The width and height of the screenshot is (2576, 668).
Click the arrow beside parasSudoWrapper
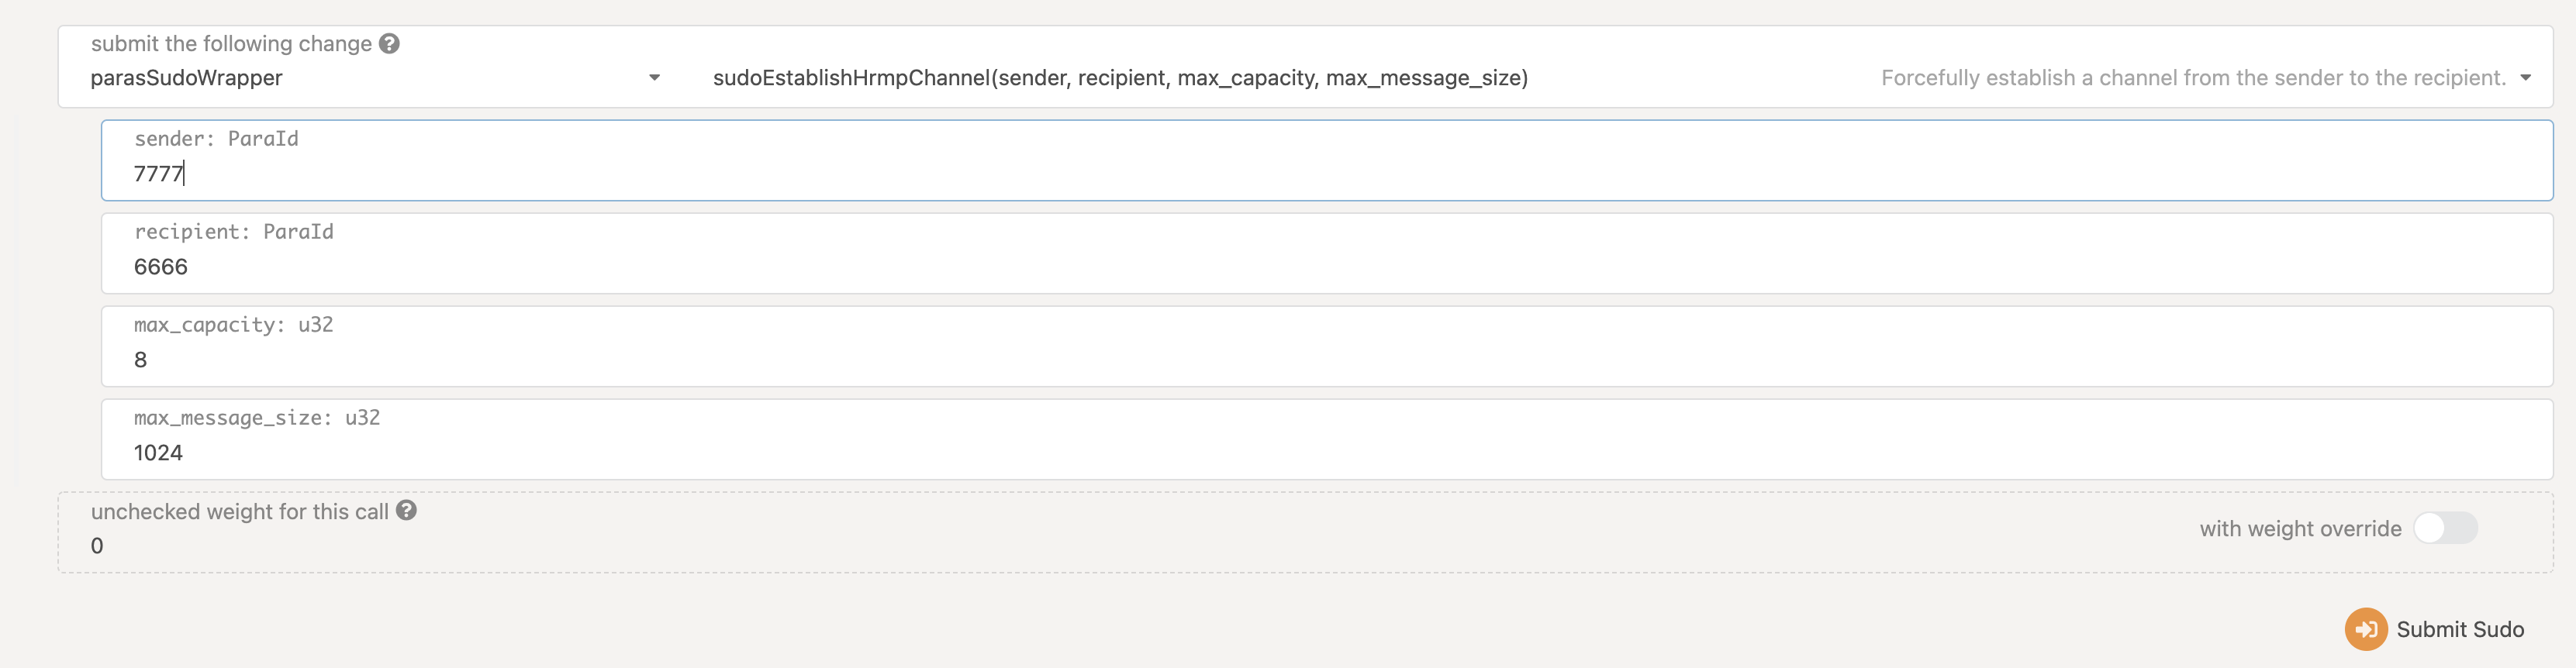(x=654, y=78)
